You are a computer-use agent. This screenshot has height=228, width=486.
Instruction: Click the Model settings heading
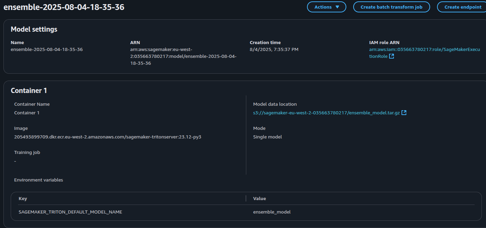click(x=34, y=29)
